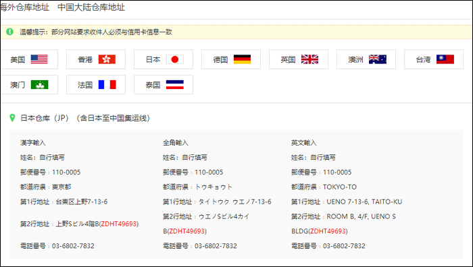Select the 澳门 warehouse button
This screenshot has height=267, width=473.
[29, 84]
